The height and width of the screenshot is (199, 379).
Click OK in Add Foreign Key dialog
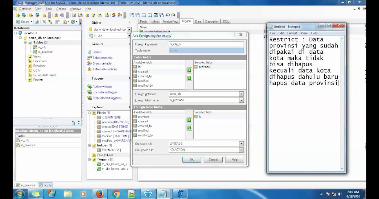(x=192, y=160)
